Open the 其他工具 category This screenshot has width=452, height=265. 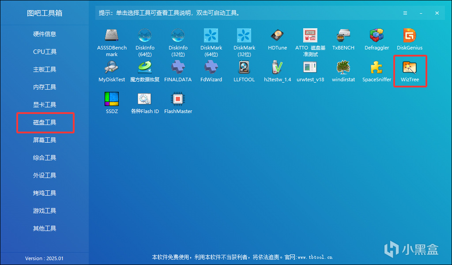coord(45,228)
